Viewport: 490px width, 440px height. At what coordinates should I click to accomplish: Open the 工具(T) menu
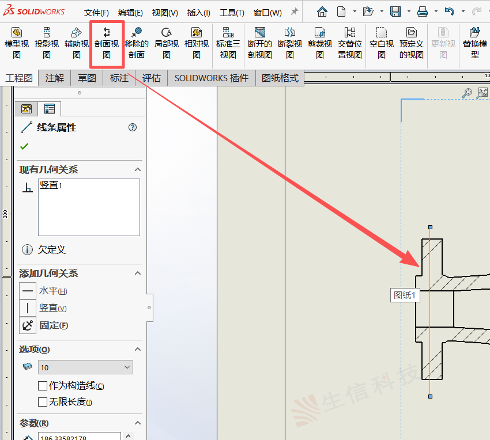[x=232, y=13]
